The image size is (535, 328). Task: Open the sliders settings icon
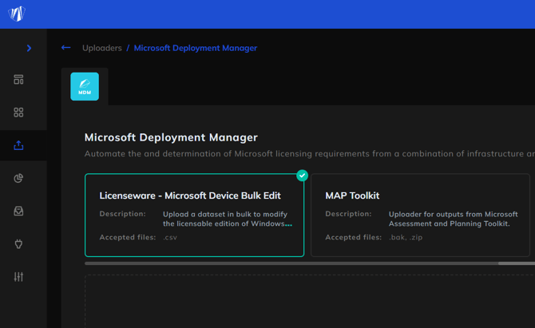tap(18, 276)
